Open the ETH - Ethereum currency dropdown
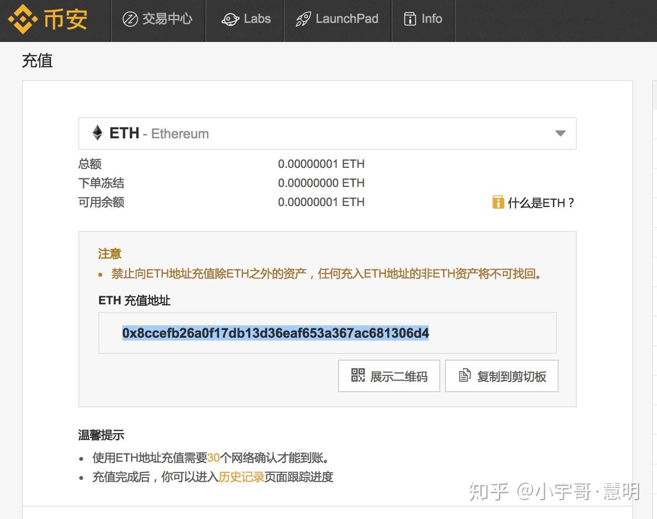Viewport: 657px width, 519px height. [327, 134]
